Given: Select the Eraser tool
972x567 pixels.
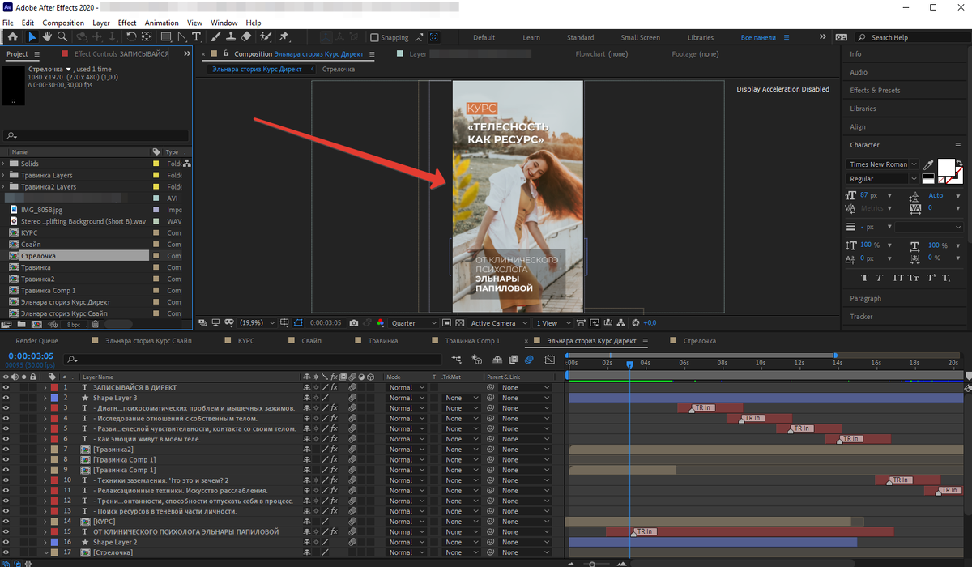Looking at the screenshot, I should [246, 36].
